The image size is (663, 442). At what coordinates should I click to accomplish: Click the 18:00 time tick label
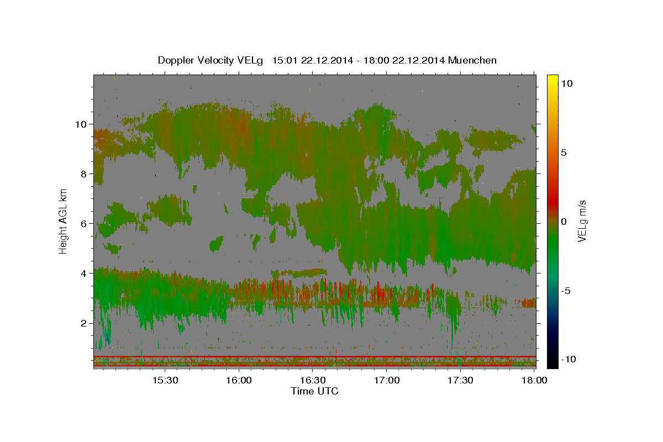[x=534, y=380]
